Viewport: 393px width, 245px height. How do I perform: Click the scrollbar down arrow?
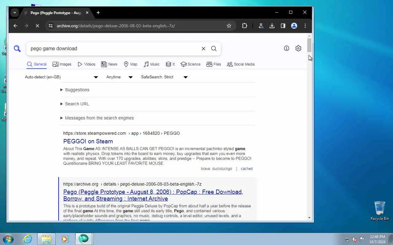[x=309, y=218]
